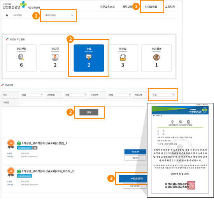Select the blue 수료 certificate card
214x207 pixels.
(x=89, y=58)
